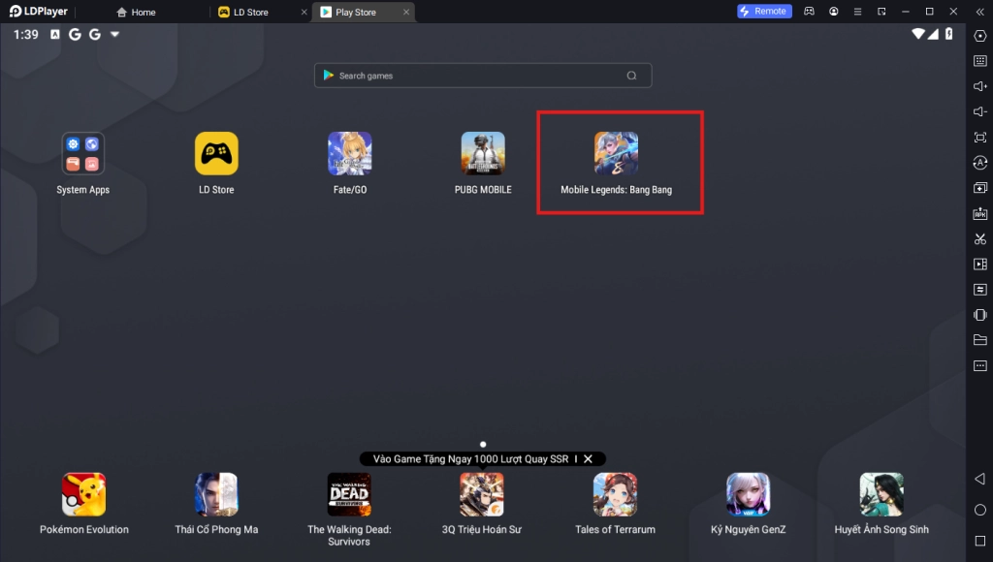Open the shared folder icon in sidebar
Screen dimensions: 993x562
coord(979,339)
